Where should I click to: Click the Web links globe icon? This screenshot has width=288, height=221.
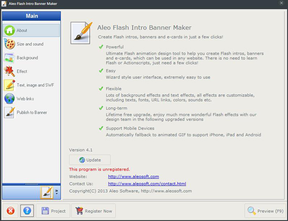coord(10,99)
